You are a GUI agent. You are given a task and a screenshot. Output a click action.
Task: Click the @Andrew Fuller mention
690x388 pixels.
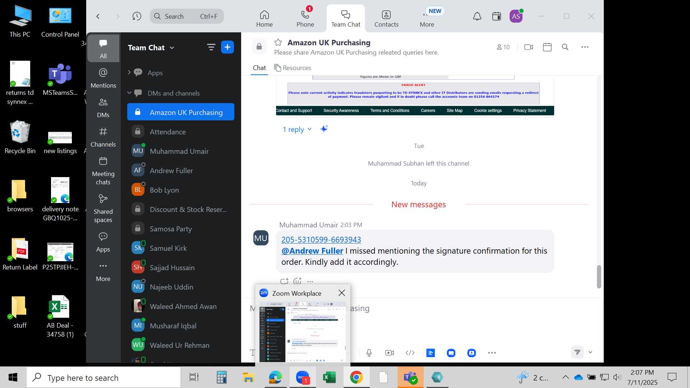pos(312,251)
